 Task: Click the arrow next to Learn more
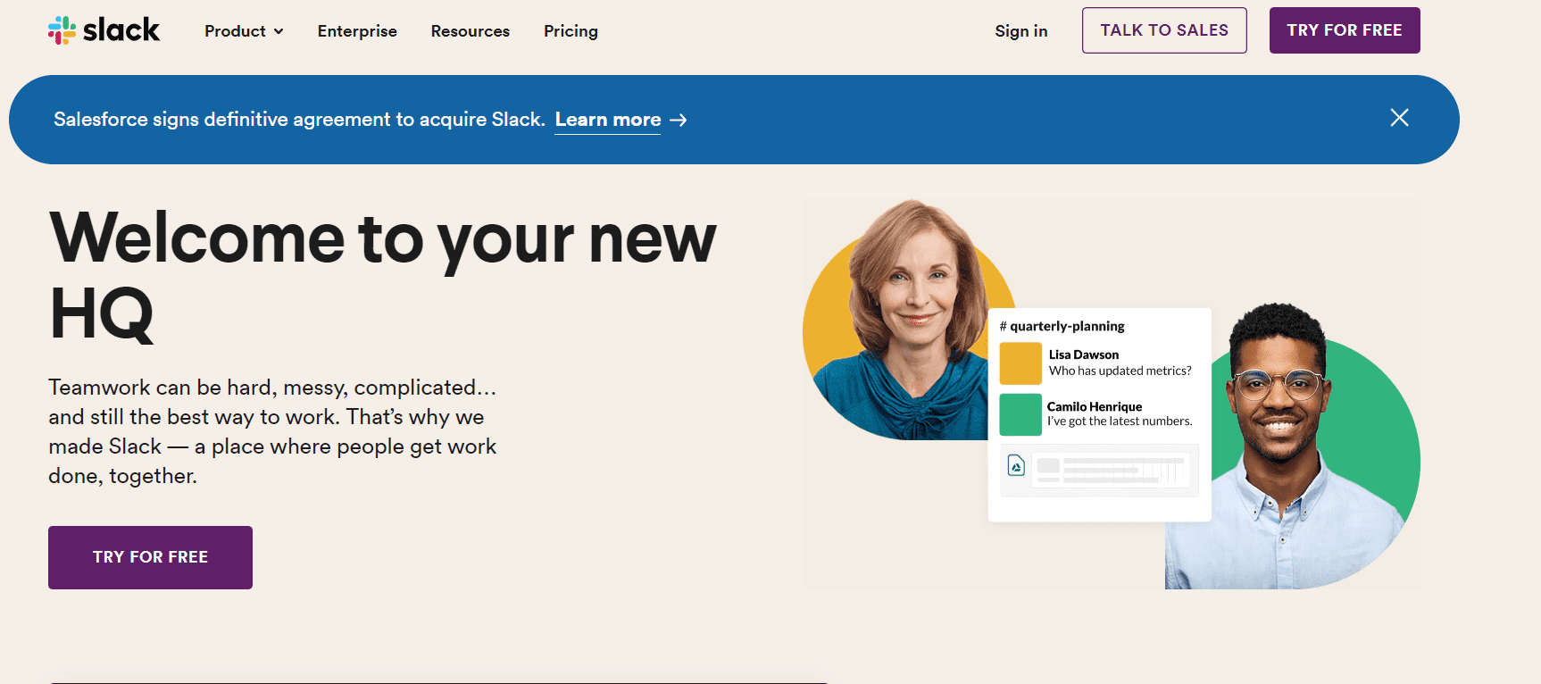(x=679, y=120)
